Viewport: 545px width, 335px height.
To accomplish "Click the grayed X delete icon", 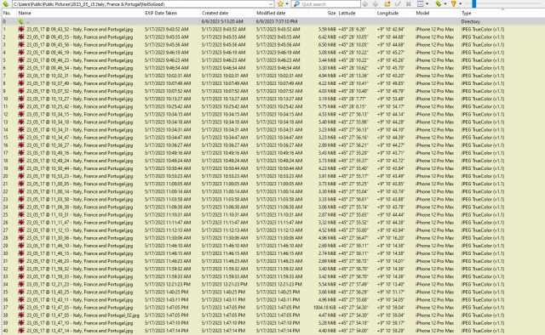I will point(409,4).
